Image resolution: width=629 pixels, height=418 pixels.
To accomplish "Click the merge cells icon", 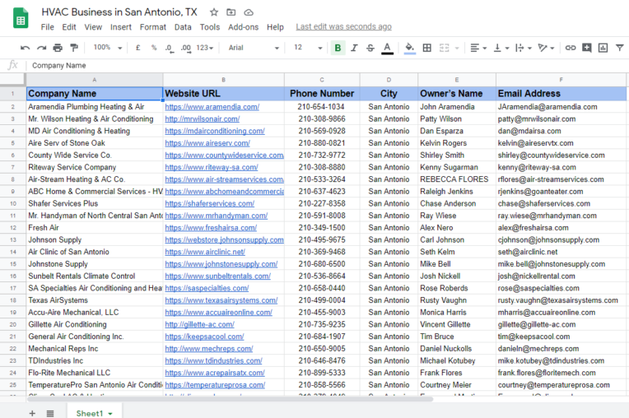I will click(444, 48).
